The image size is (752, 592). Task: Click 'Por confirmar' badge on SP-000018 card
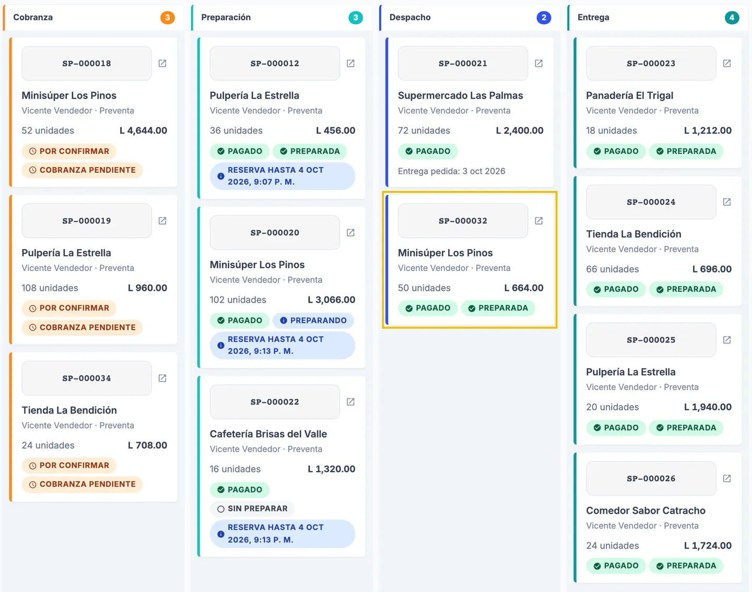69,151
